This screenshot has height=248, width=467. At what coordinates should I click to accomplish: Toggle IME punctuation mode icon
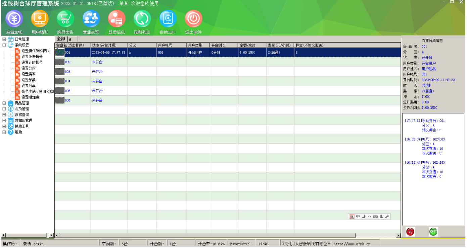click(369, 217)
